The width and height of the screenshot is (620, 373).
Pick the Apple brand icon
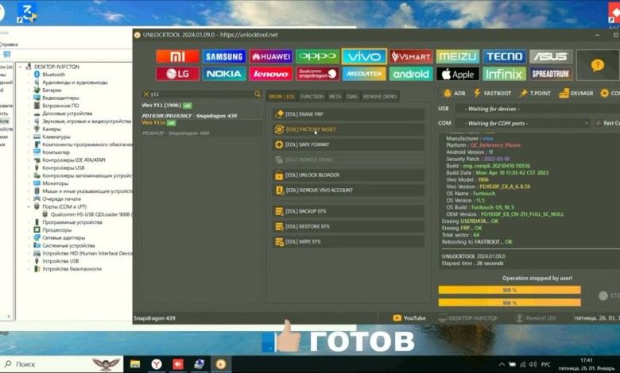pos(457,74)
